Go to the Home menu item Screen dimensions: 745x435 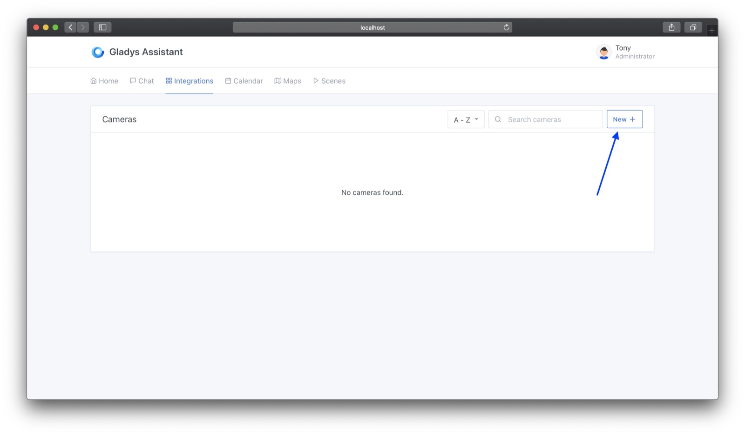coord(108,80)
